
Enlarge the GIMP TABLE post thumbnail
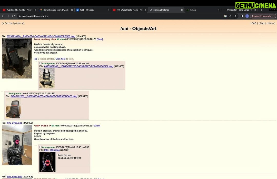point(17,145)
